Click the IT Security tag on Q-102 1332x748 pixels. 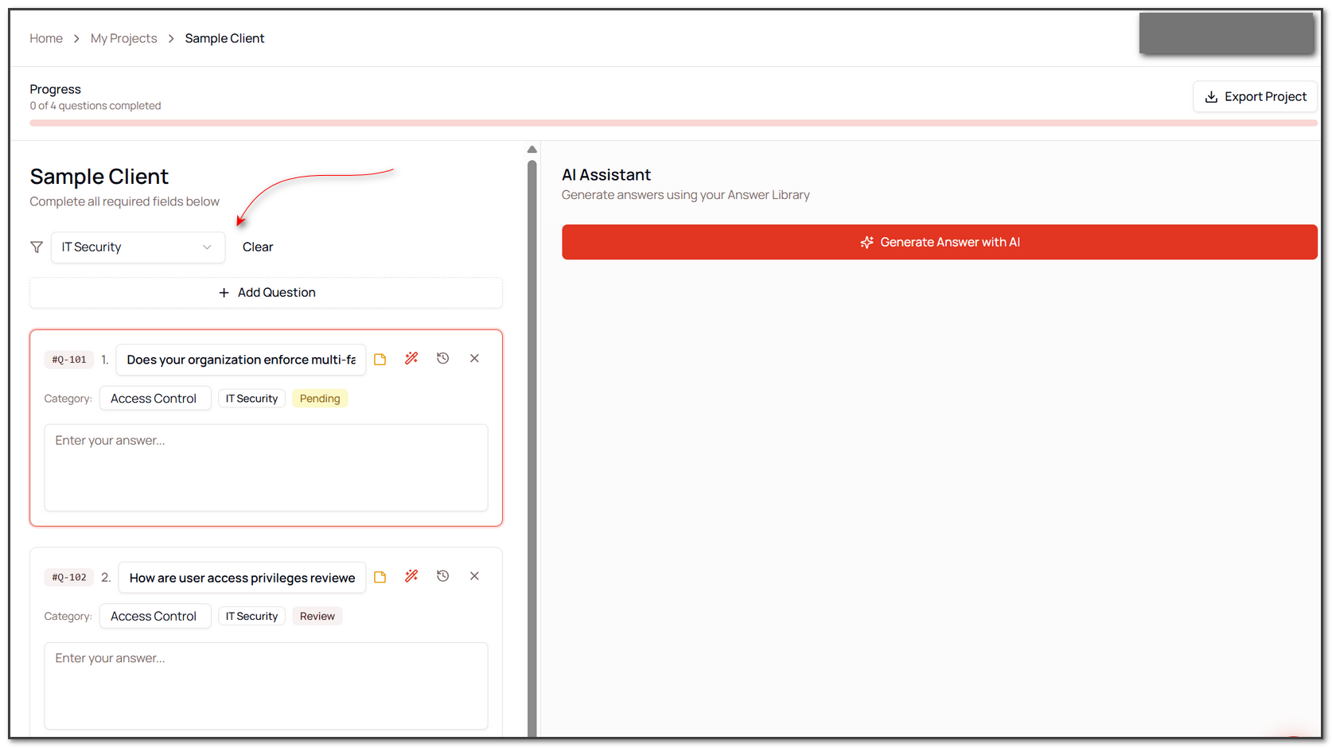coord(251,616)
